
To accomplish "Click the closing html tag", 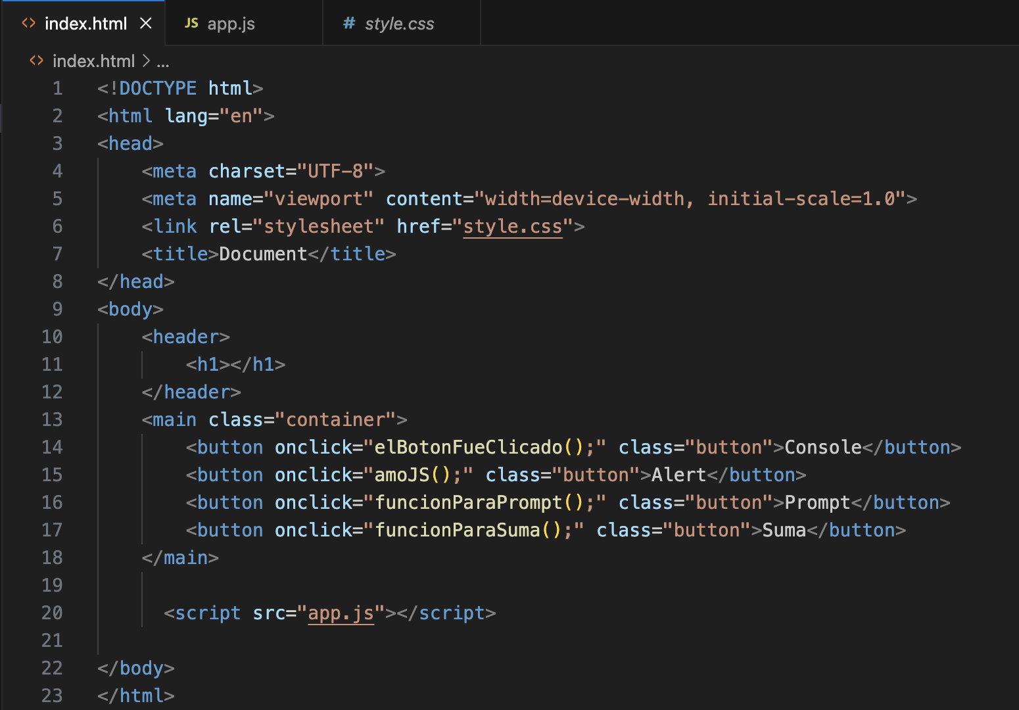I will coord(136,696).
